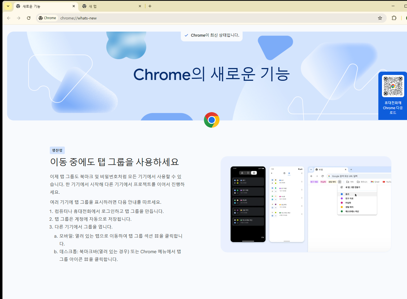
Task: Switch to the 새로운 기능 tab
Action: (46, 6)
